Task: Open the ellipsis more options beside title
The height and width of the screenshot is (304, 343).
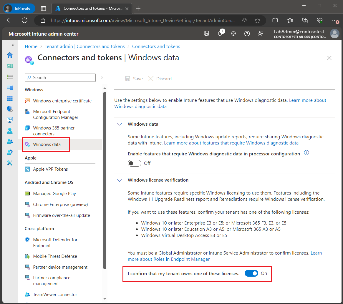Action: point(190,58)
